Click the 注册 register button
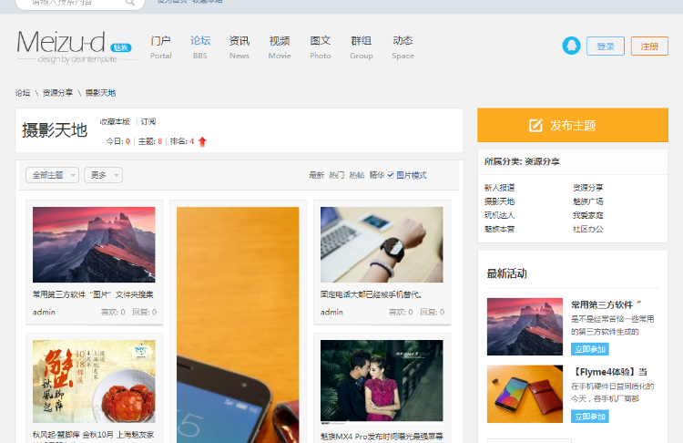The height and width of the screenshot is (443, 683). (649, 46)
